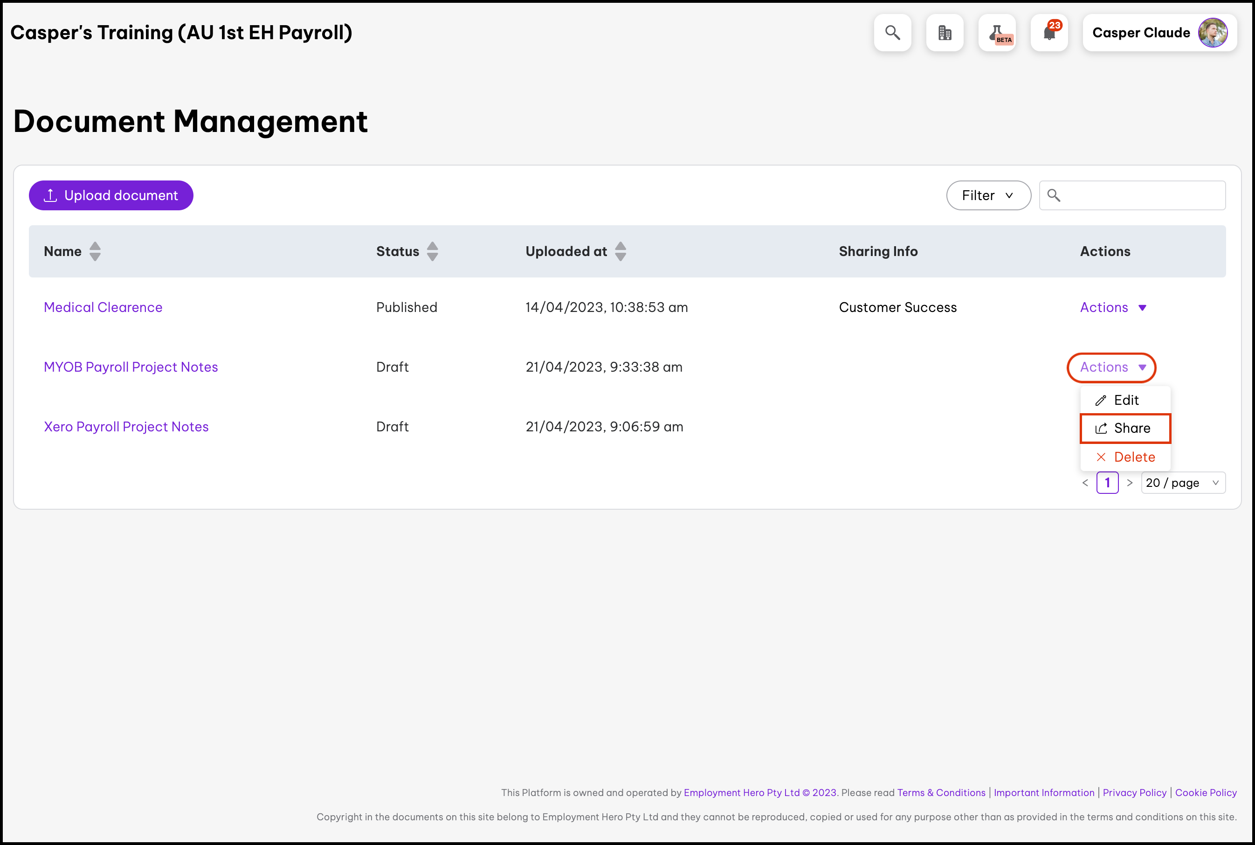Expand the Filter dropdown
The height and width of the screenshot is (845, 1255).
(988, 195)
